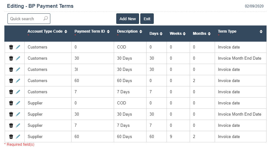Click trash icon for Customers 3I row

(x=11, y=70)
